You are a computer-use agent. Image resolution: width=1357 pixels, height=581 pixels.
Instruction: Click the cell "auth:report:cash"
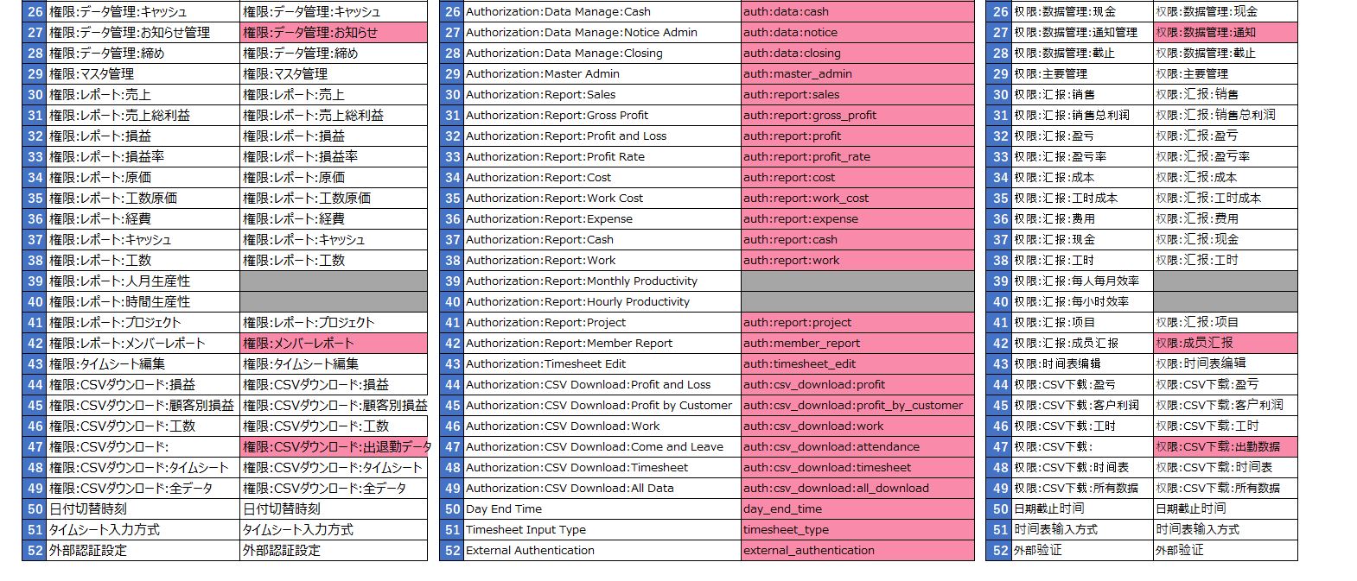click(857, 240)
